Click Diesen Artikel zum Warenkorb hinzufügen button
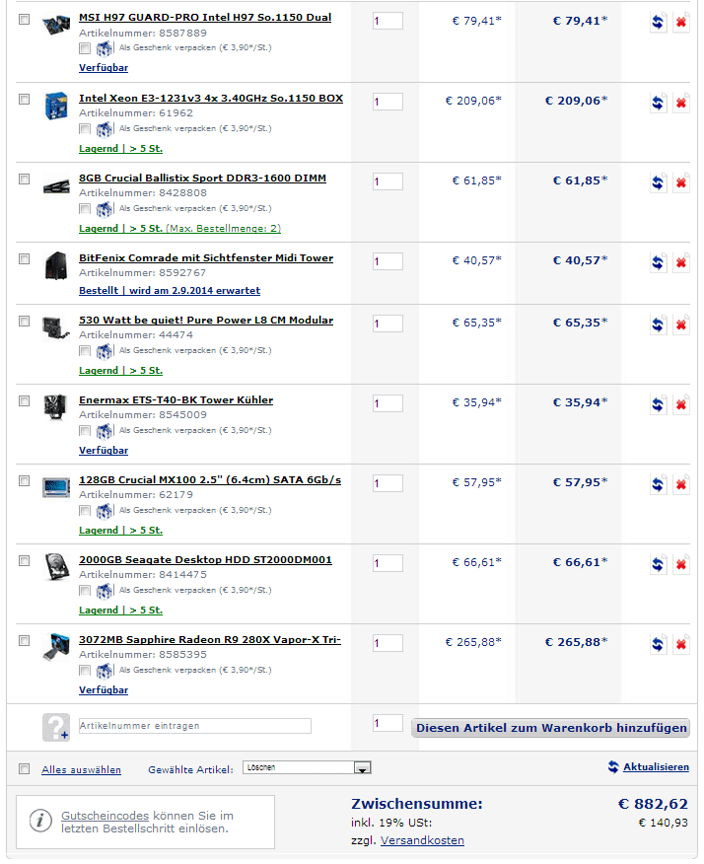 coord(551,728)
